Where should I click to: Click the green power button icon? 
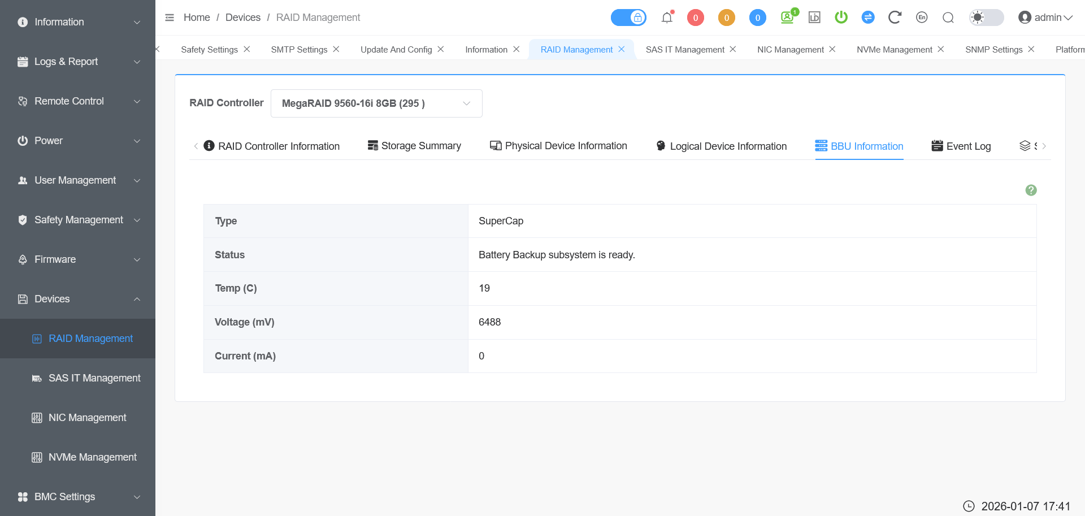pyautogui.click(x=841, y=18)
